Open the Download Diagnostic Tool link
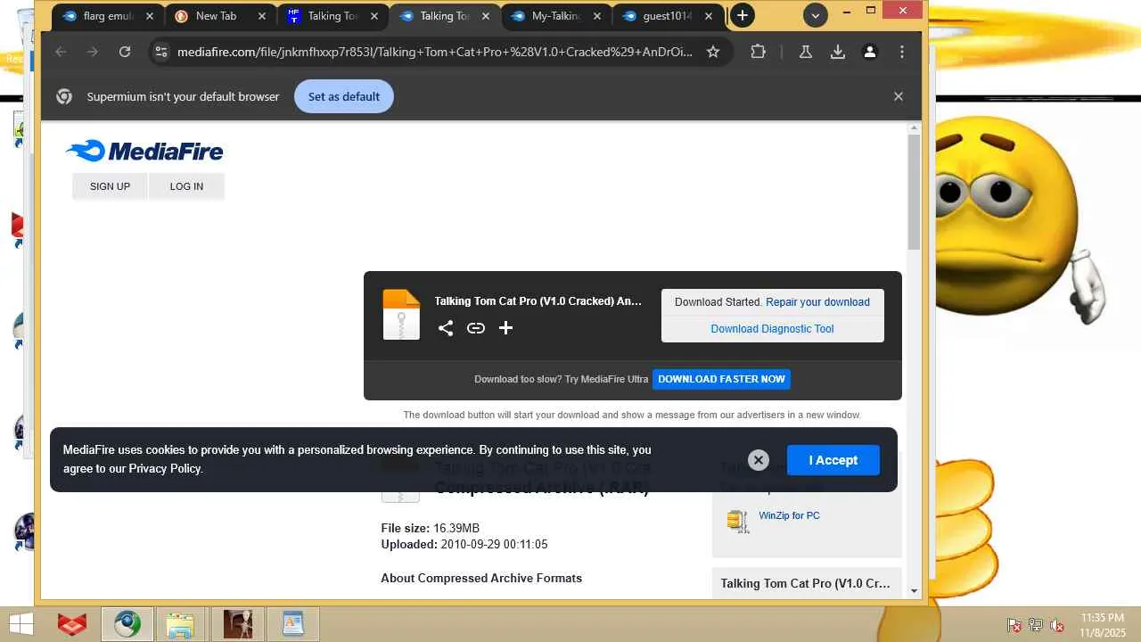Viewport: 1141px width, 642px height. tap(772, 329)
